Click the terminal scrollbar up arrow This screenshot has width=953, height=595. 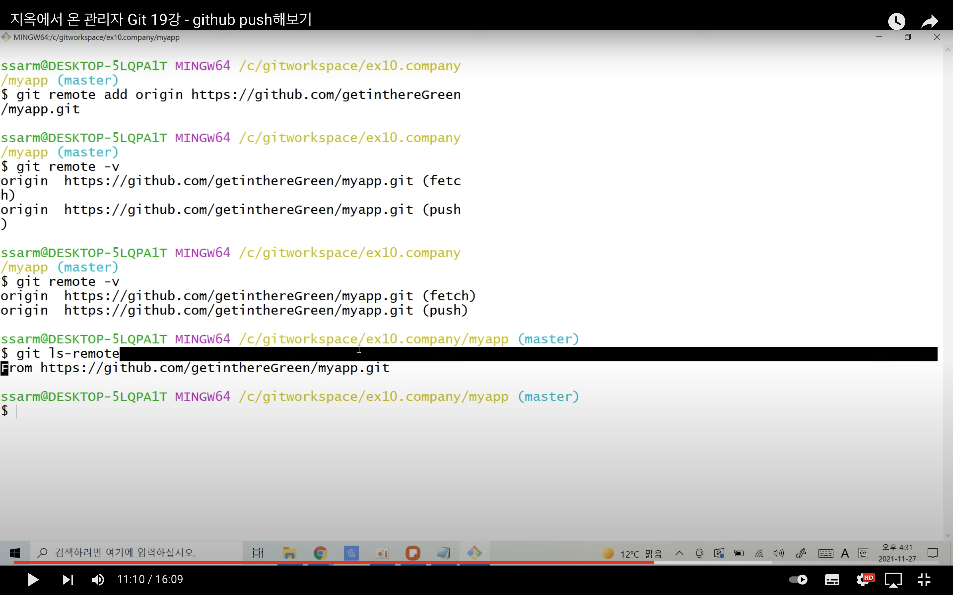tap(948, 50)
